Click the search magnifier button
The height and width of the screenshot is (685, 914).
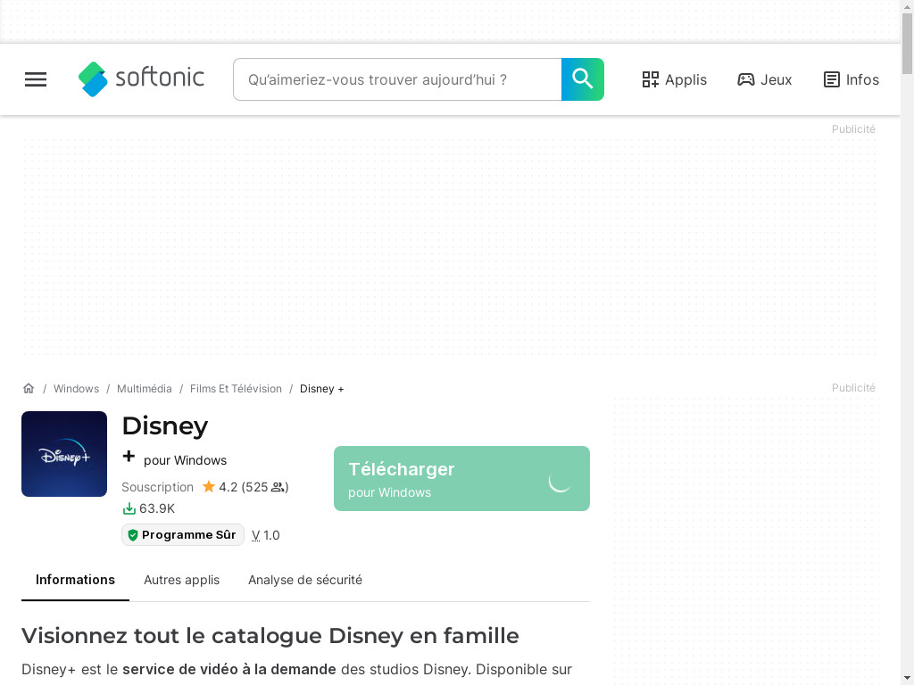pos(582,79)
